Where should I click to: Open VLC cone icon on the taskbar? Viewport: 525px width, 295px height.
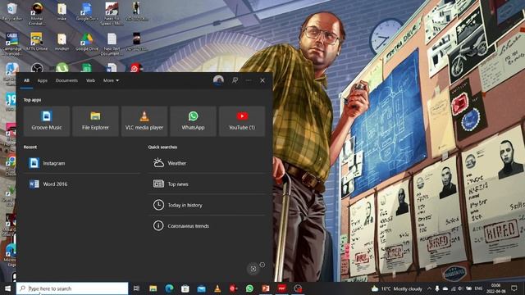click(217, 288)
